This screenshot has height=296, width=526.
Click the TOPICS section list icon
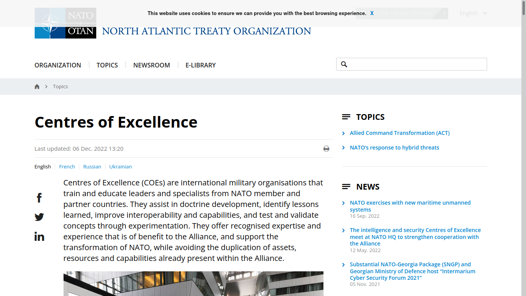[x=346, y=117]
